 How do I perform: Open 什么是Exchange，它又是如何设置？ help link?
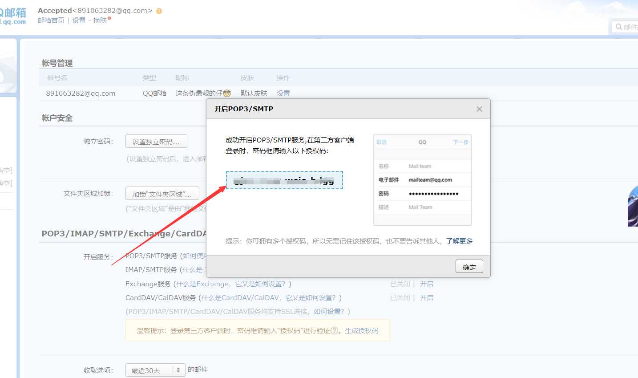pos(231,284)
